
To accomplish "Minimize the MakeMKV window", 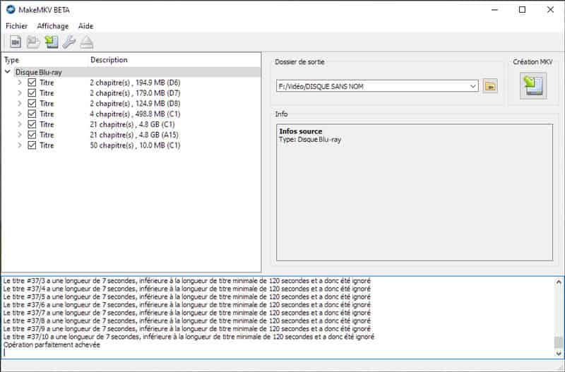I will (495, 10).
